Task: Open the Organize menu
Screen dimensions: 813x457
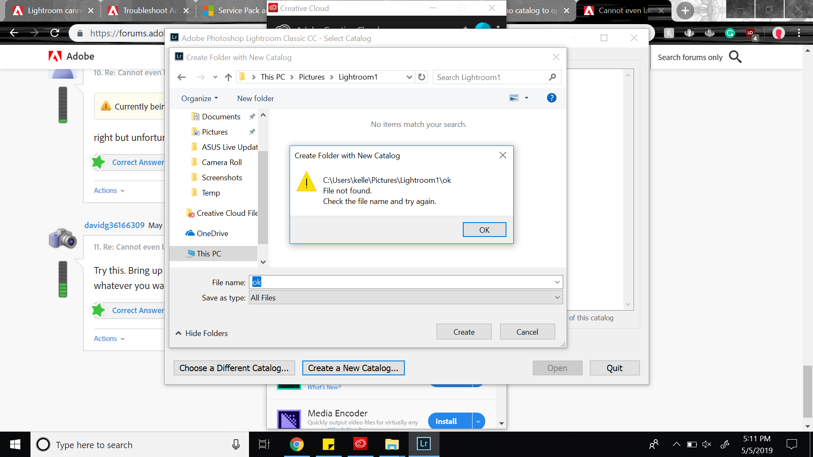Action: [199, 98]
